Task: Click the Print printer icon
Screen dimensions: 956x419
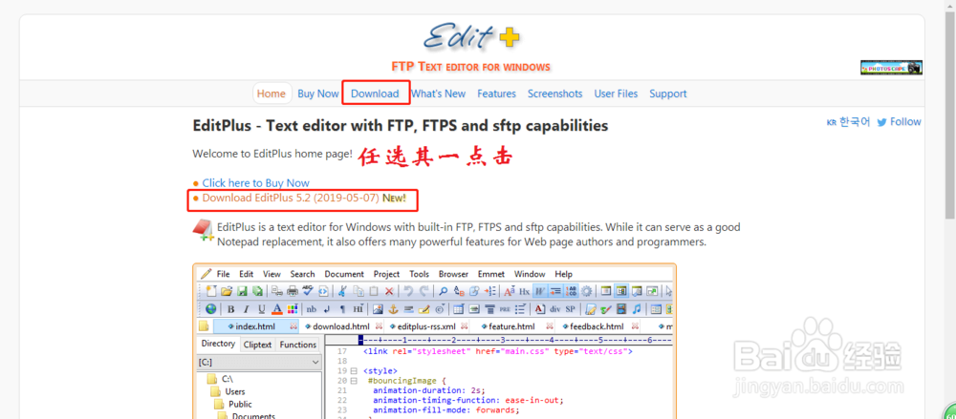Action: [x=292, y=291]
